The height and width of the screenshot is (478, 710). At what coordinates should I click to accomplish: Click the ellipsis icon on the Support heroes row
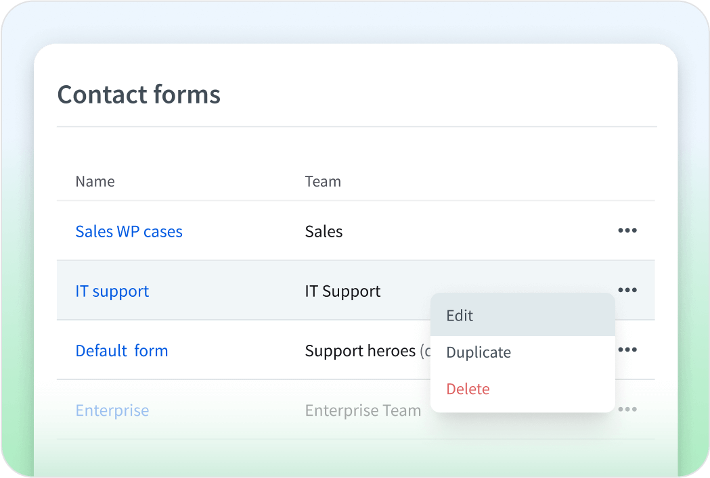627,350
